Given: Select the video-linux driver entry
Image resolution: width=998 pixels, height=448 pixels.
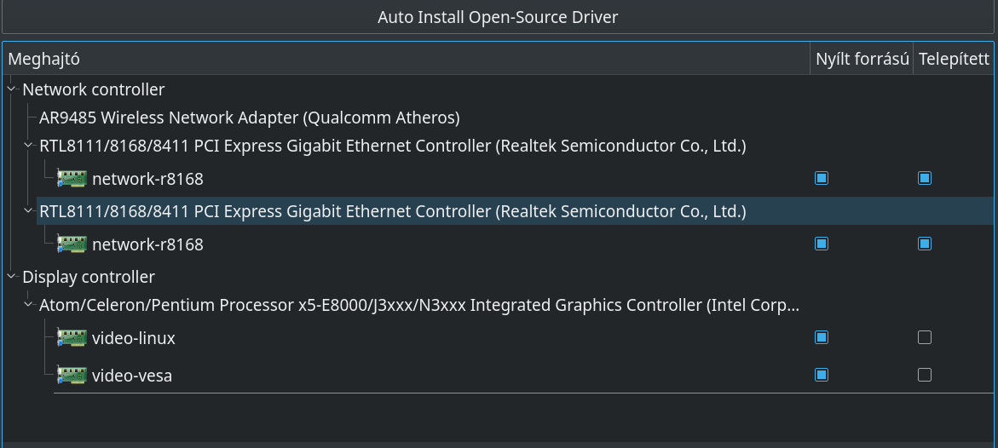Looking at the screenshot, I should [x=134, y=338].
